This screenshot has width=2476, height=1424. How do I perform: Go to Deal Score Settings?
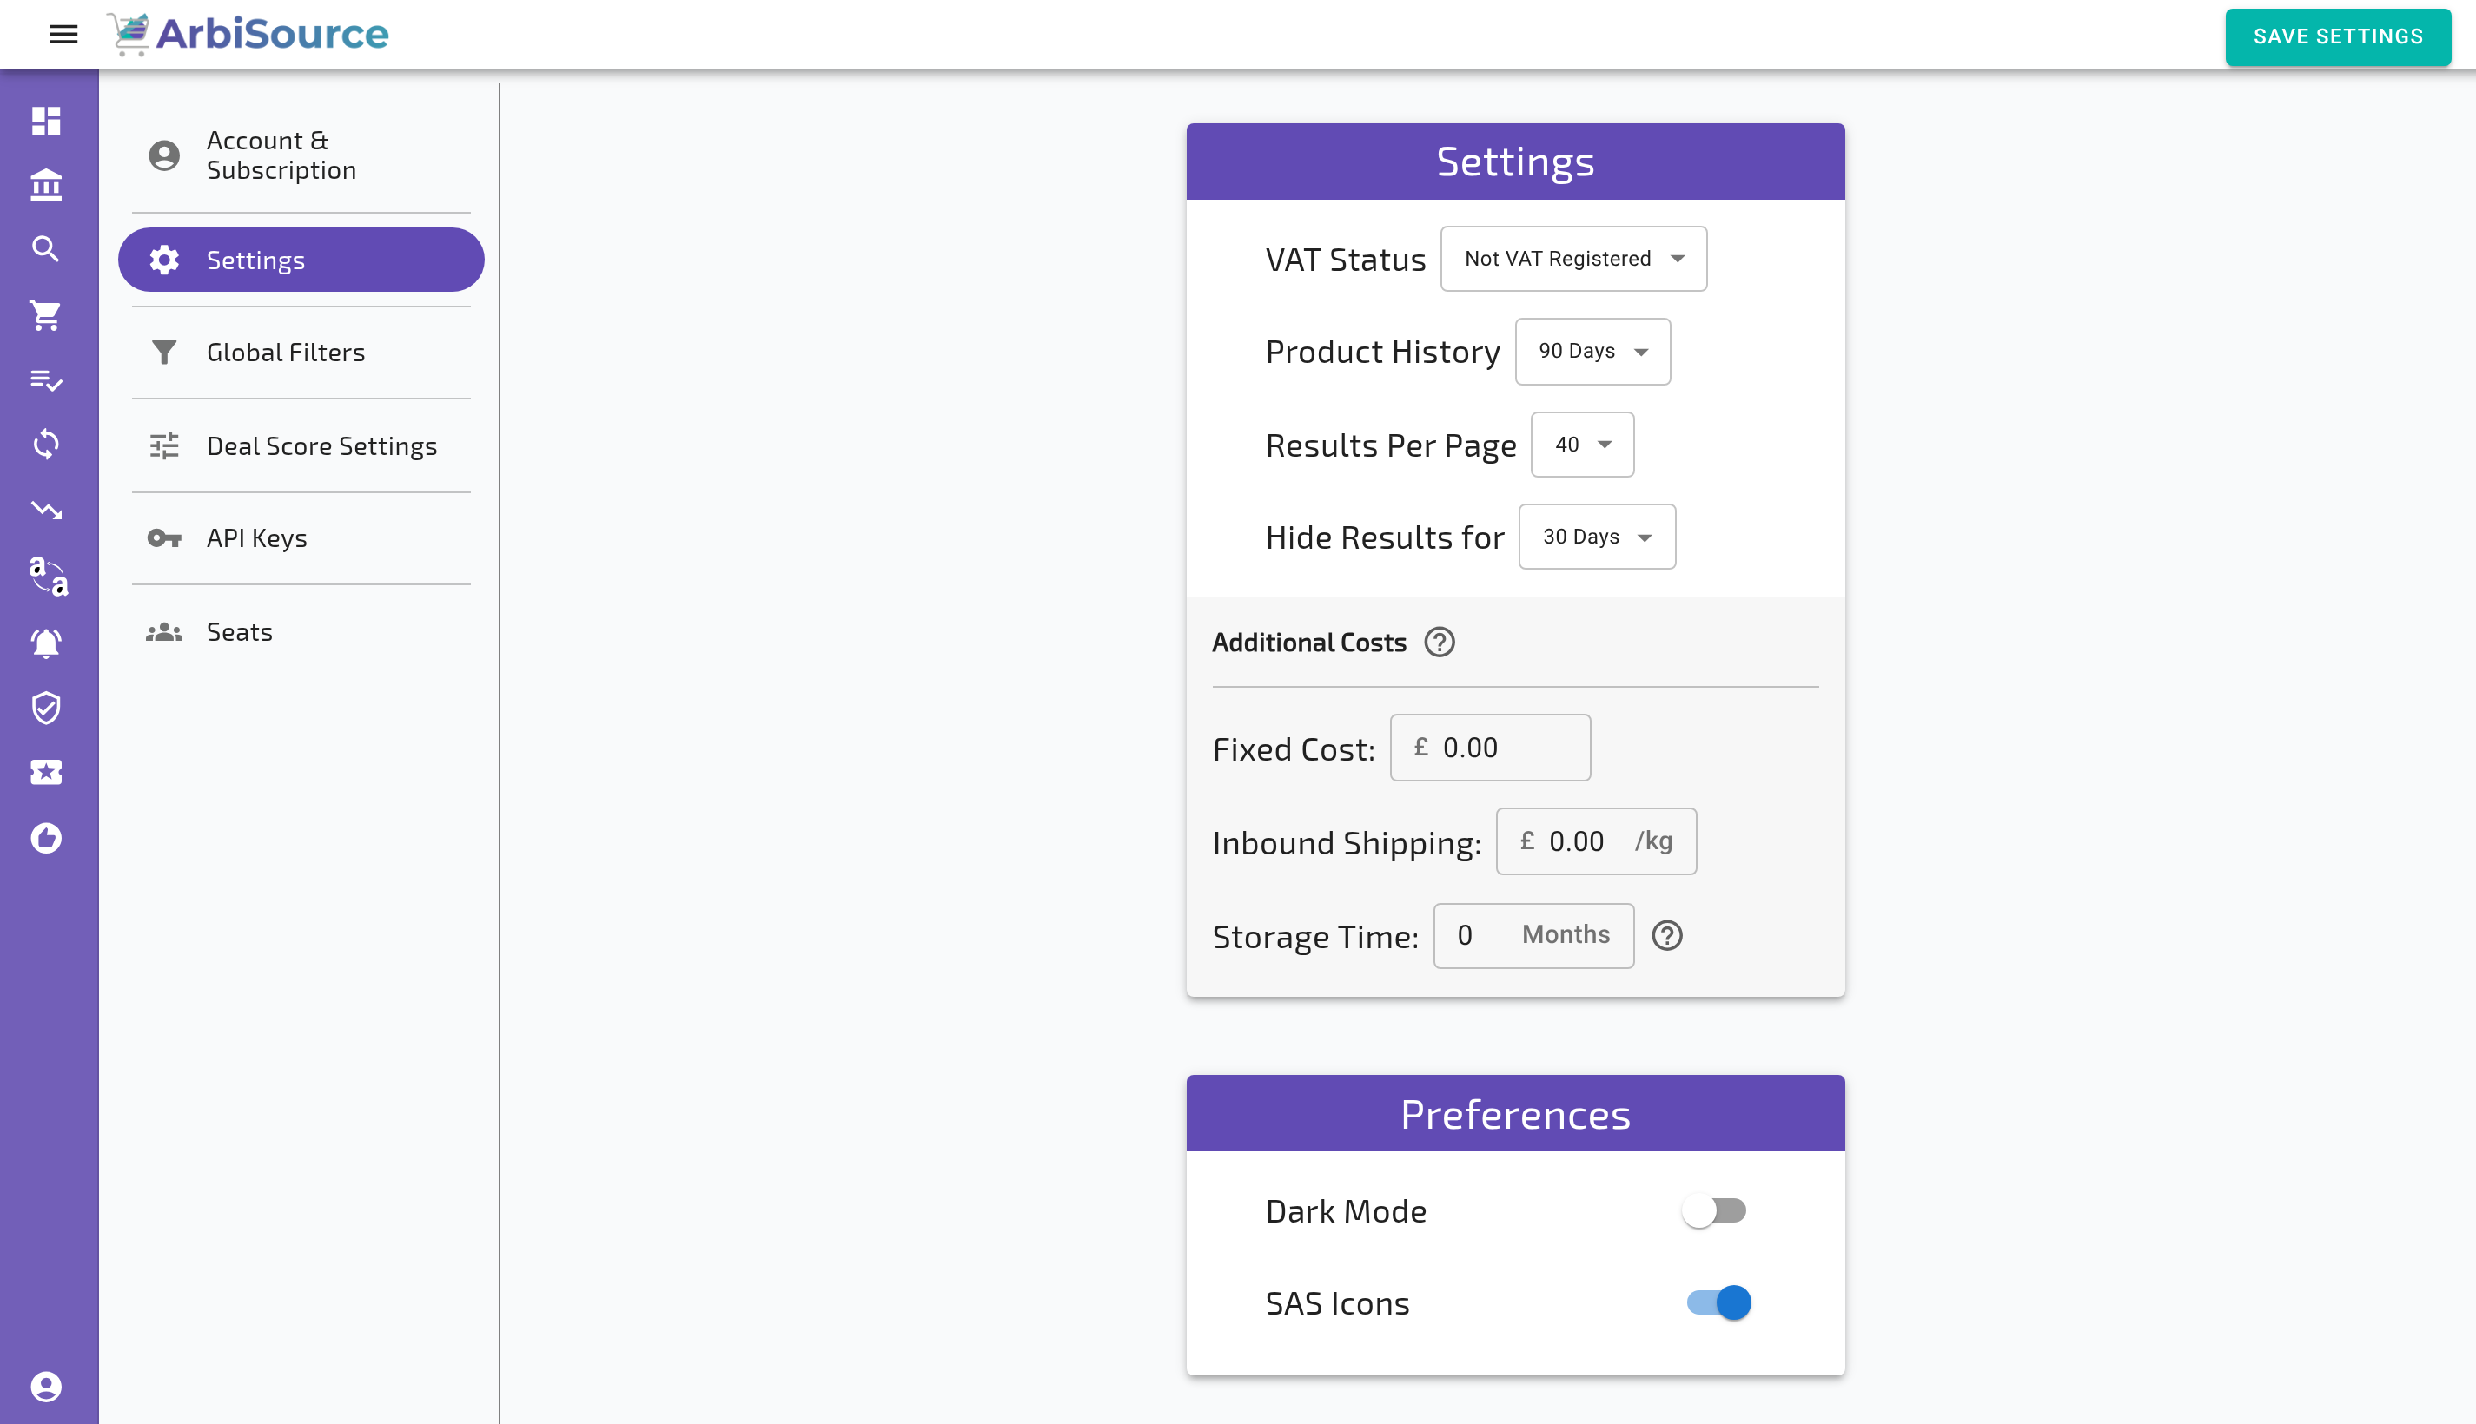301,446
